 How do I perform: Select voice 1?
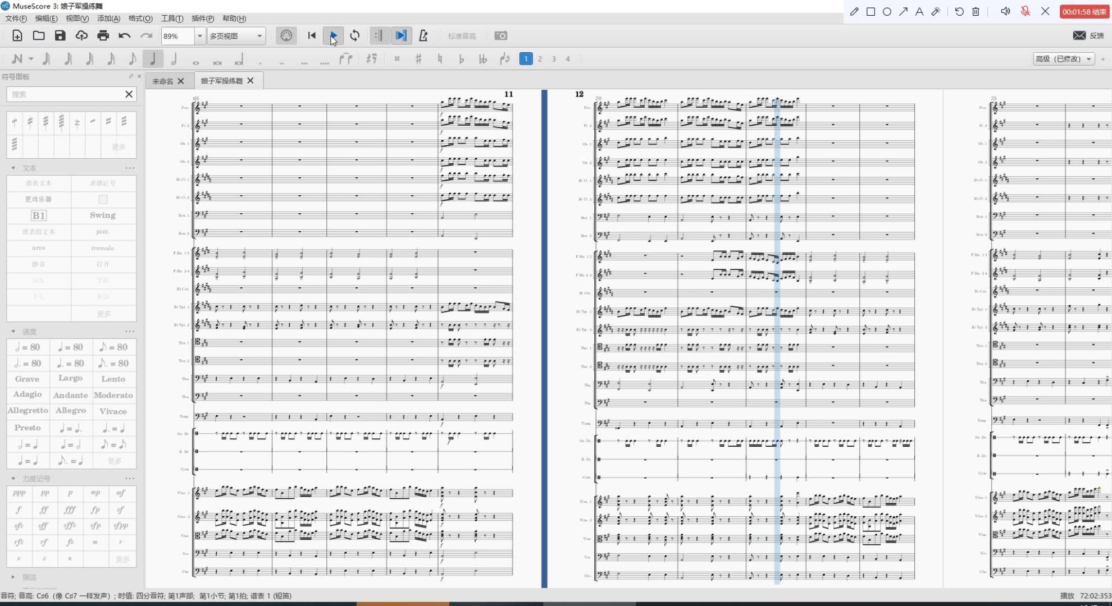pyautogui.click(x=526, y=58)
